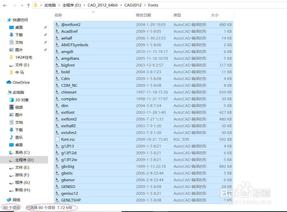Click 3D 对象 cube icon
Screen dimensions: 287x212
tap(11, 100)
